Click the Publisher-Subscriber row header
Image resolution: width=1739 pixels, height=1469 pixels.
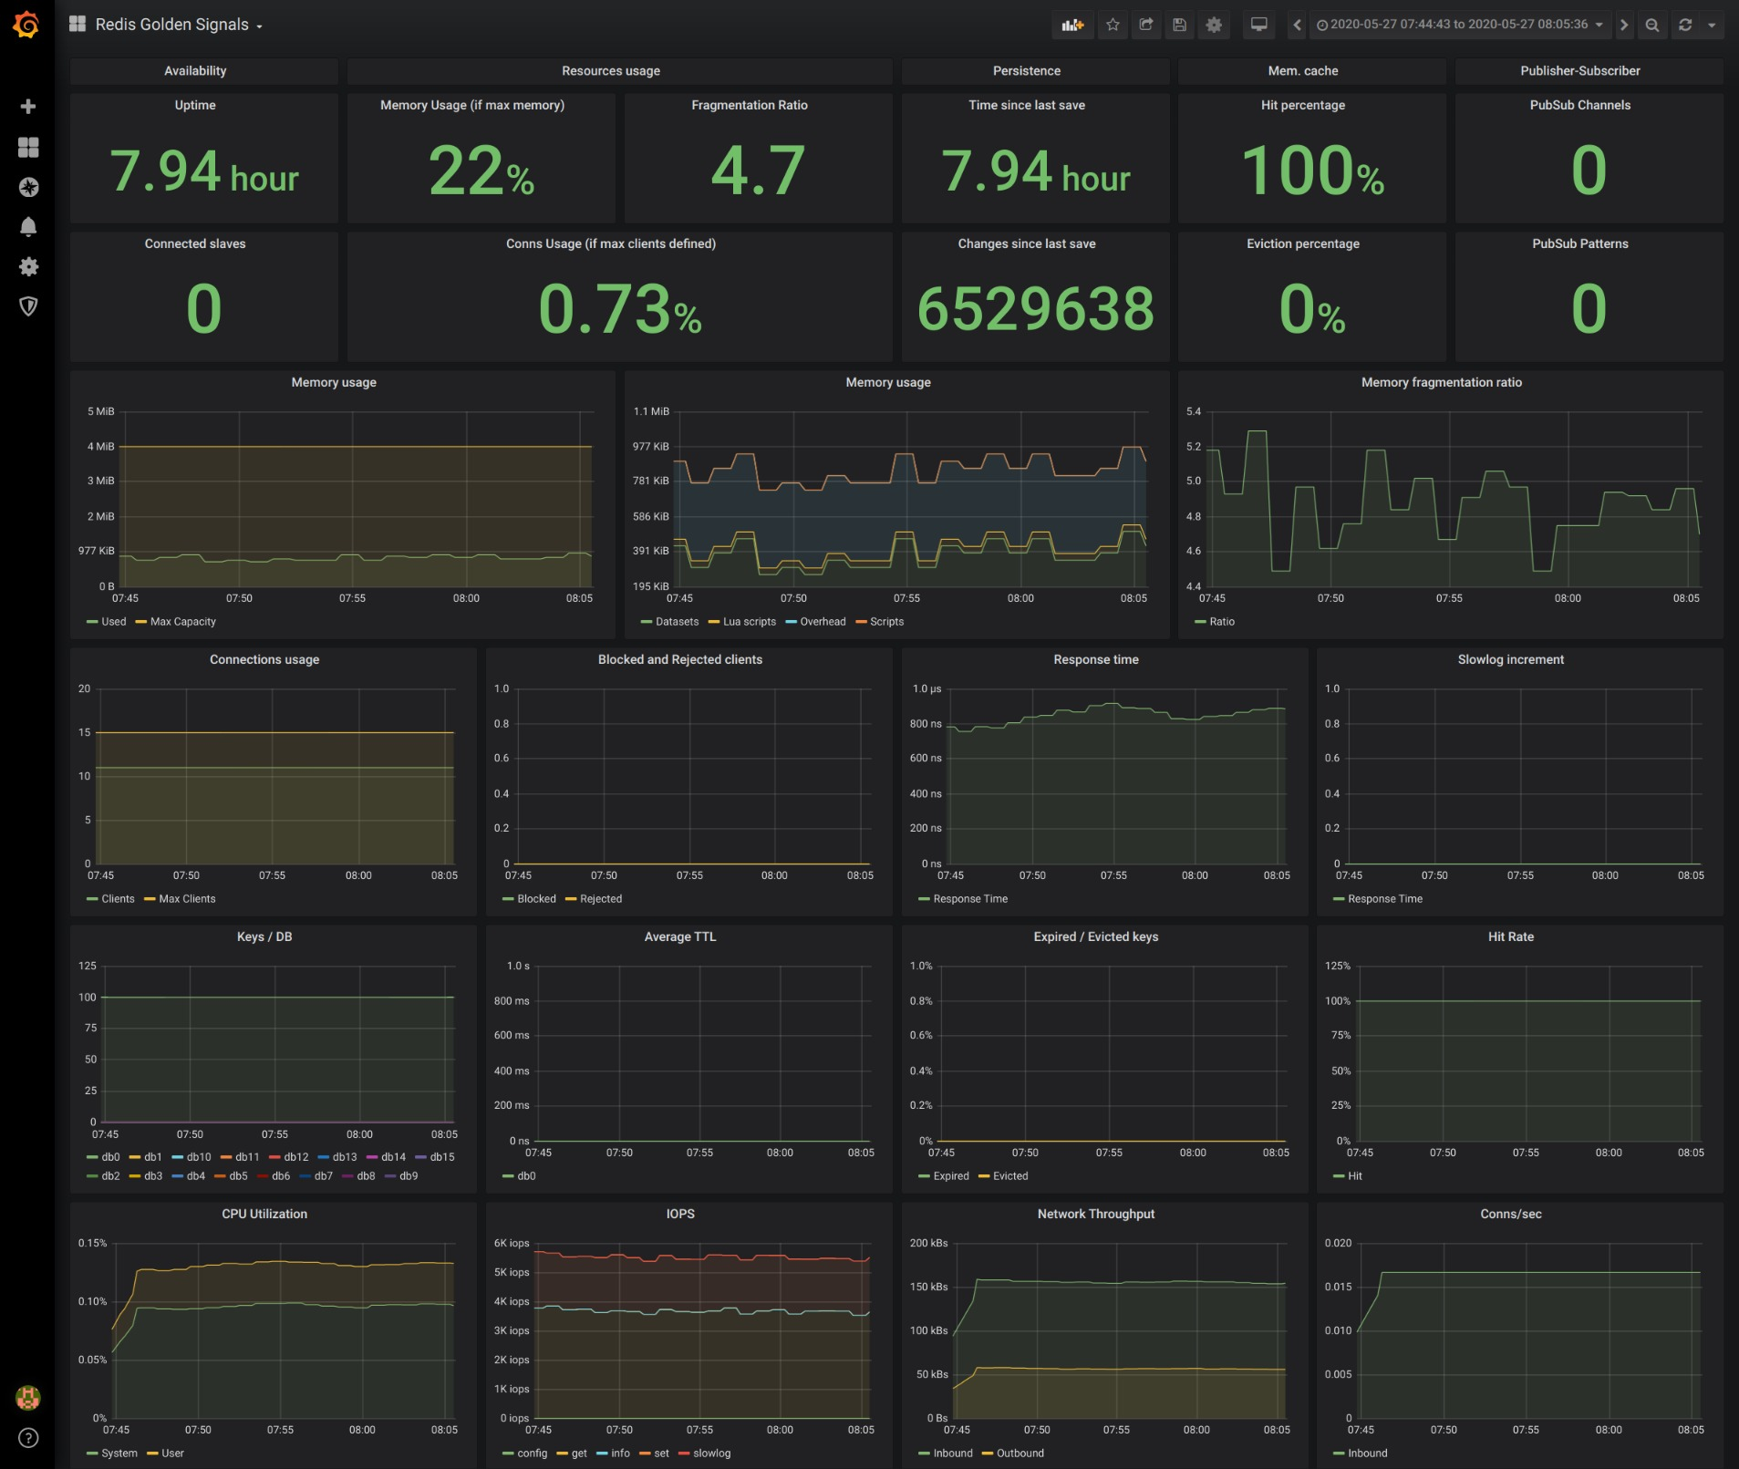1589,71
